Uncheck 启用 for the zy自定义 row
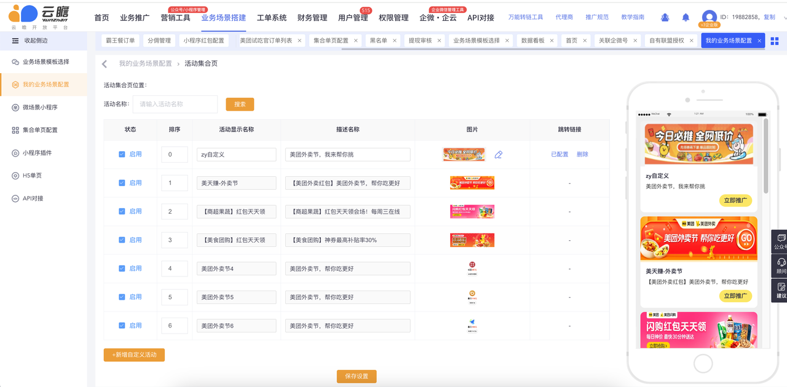Image resolution: width=787 pixels, height=387 pixels. (122, 154)
